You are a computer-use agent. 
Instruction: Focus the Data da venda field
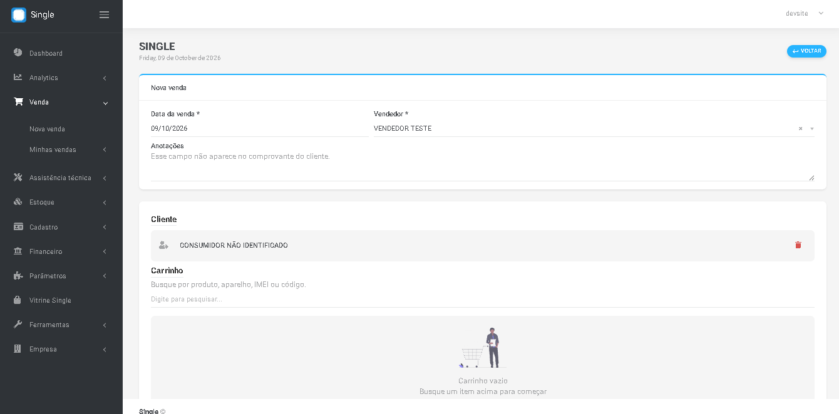(260, 128)
